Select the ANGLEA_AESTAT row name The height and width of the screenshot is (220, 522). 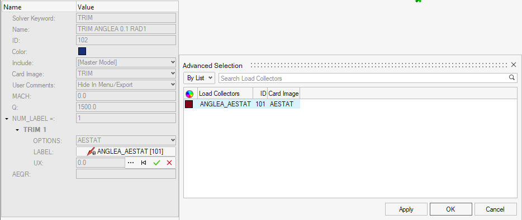(225, 104)
